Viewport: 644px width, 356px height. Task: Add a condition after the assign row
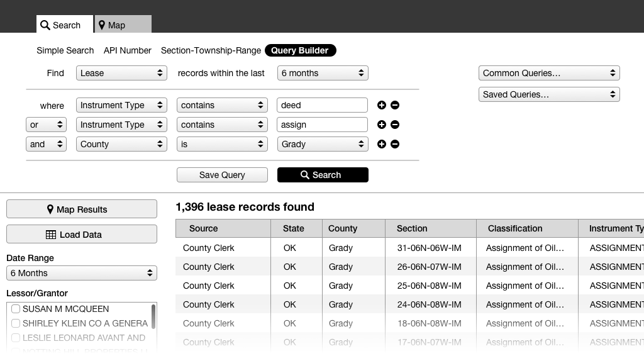click(381, 125)
